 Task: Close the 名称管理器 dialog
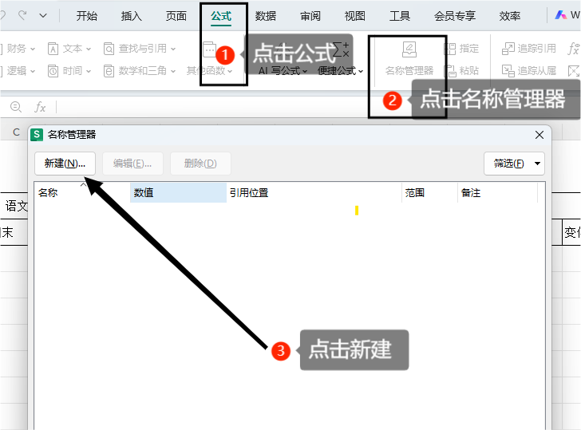click(539, 135)
